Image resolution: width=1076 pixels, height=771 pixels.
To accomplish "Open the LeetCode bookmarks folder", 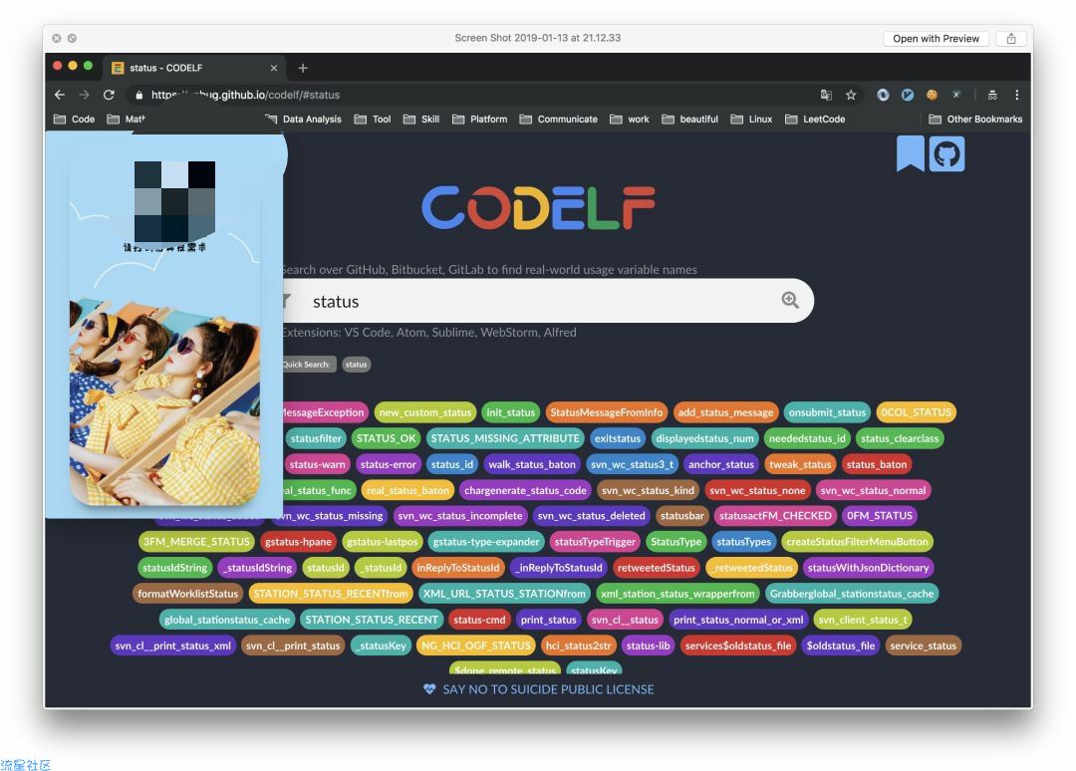I will [x=815, y=119].
